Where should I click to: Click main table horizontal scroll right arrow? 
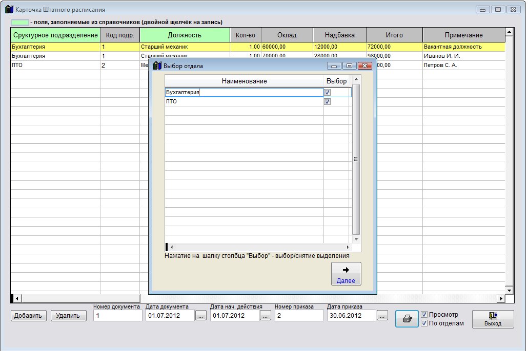click(x=501, y=298)
